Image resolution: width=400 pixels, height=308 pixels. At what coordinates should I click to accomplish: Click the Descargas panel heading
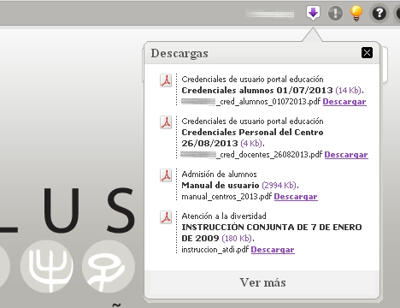tap(179, 53)
